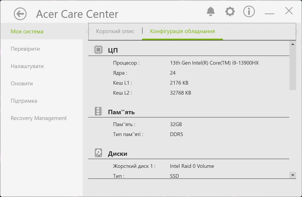Close the Acer Care Center window
Viewport: 302px width, 197px height.
coord(289,11)
